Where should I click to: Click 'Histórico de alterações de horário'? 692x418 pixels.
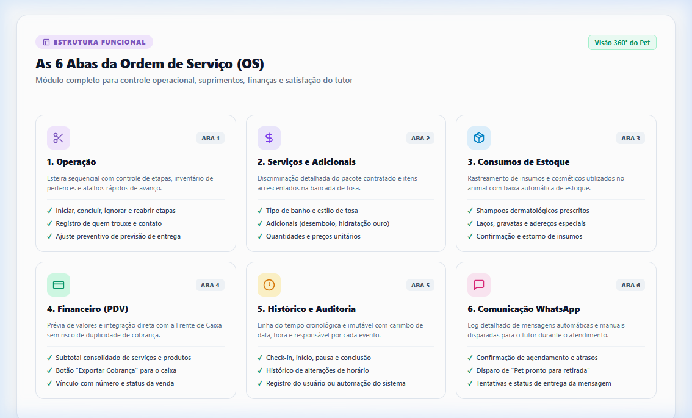317,371
